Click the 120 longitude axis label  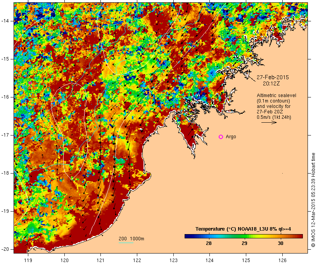point(64,261)
